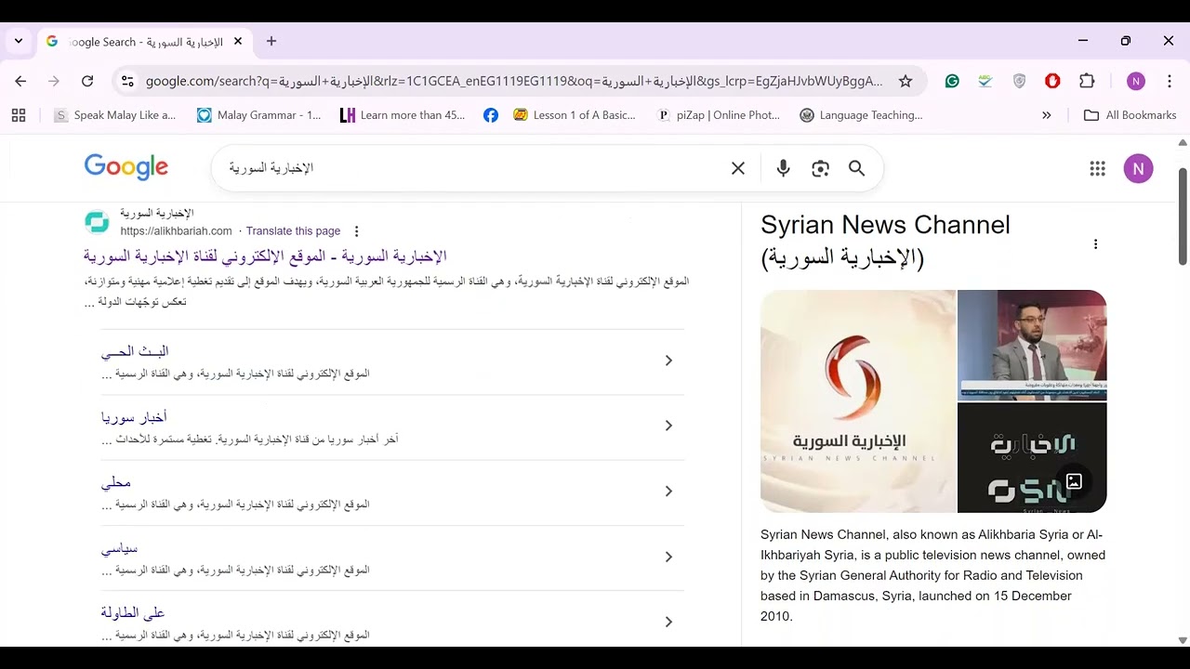Open the news anchor photo thumbnail

click(1032, 345)
